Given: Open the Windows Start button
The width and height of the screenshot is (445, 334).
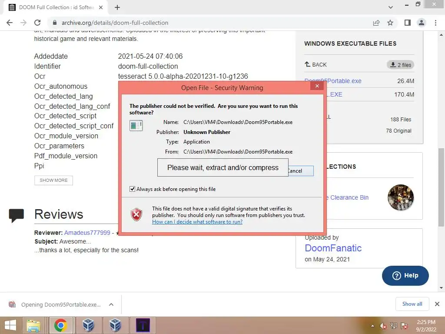Looking at the screenshot, I should 10,325.
